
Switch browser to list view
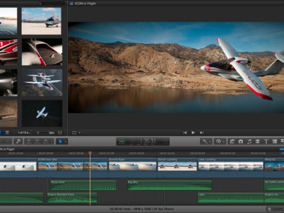click(x=7, y=132)
